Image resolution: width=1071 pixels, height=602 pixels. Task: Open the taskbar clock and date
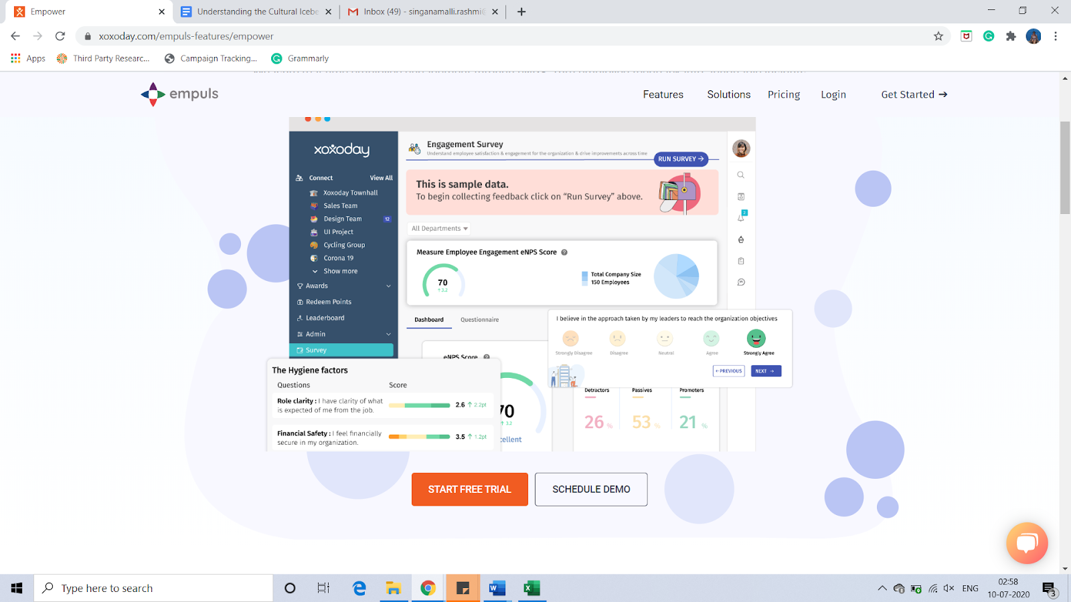pyautogui.click(x=1008, y=588)
